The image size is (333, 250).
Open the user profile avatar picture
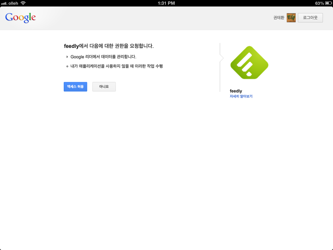click(291, 18)
